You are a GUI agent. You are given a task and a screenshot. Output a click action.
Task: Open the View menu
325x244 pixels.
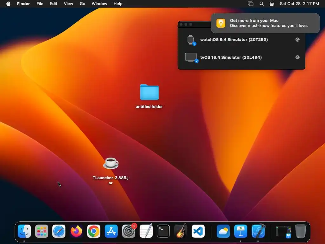69,4
